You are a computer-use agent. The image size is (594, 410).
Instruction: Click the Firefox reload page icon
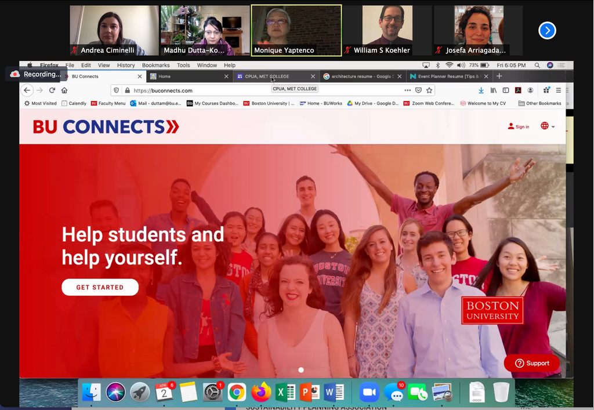[52, 90]
